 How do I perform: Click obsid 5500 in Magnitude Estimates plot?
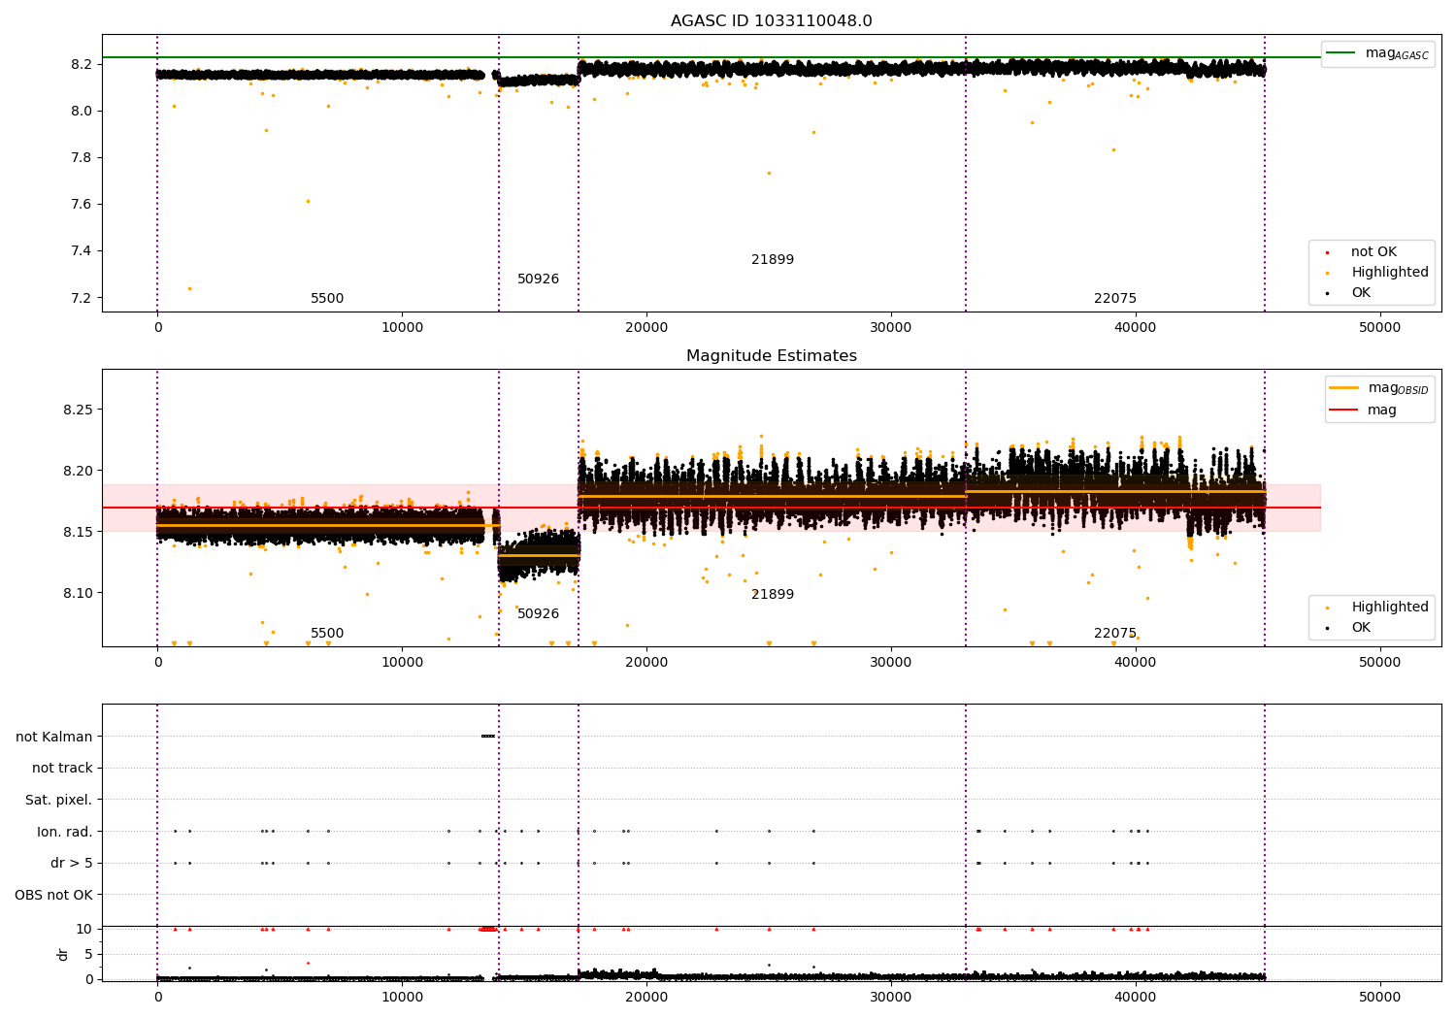click(x=327, y=634)
